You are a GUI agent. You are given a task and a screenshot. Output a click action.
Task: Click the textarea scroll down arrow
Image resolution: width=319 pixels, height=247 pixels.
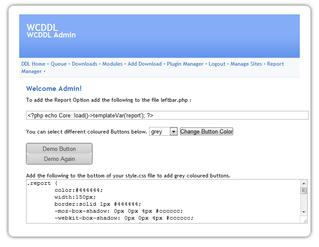304,212
